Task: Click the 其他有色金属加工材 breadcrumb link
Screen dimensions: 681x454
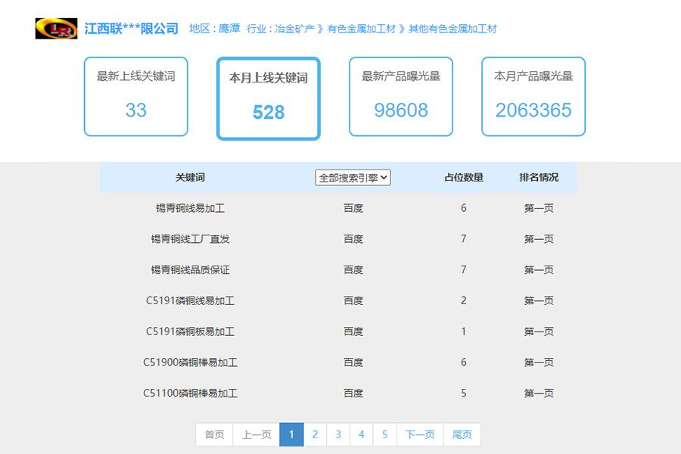Action: (x=452, y=28)
